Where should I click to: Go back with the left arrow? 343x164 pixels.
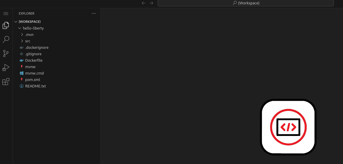144,3
